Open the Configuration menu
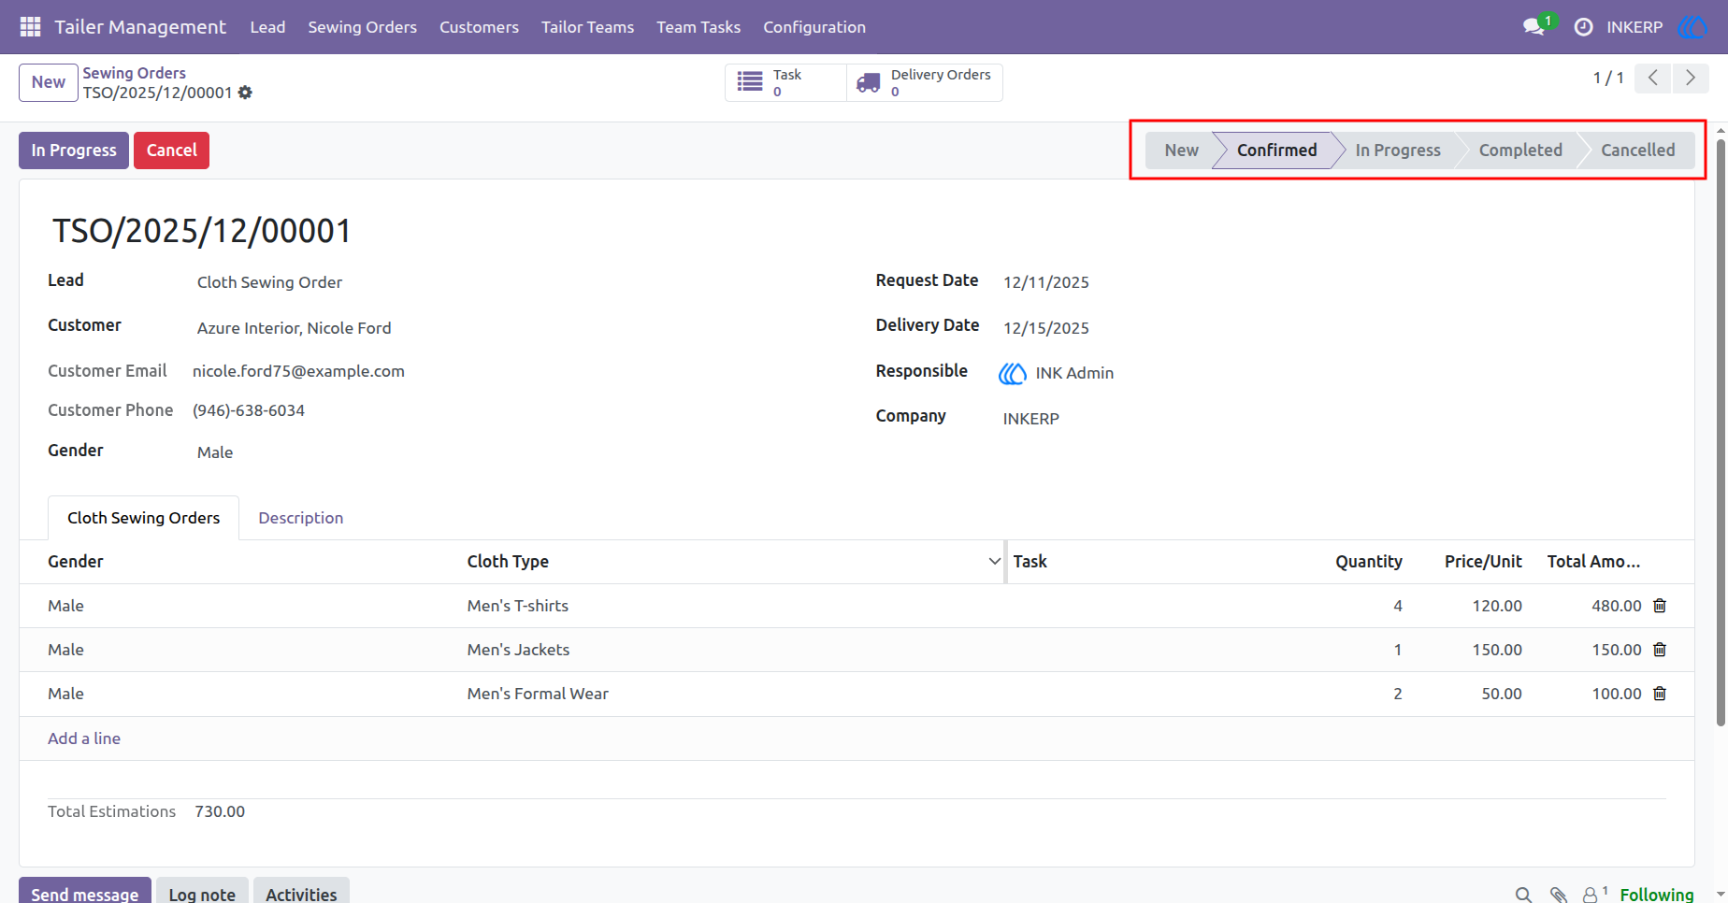This screenshot has width=1728, height=903. click(814, 27)
